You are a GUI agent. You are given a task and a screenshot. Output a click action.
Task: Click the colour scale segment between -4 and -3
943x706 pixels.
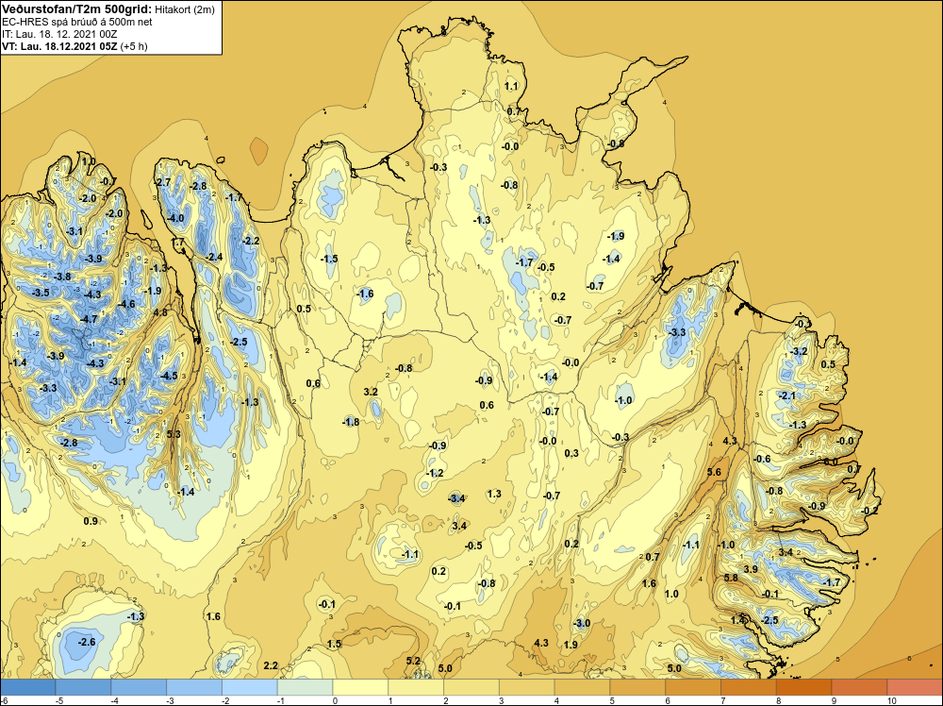point(139,687)
